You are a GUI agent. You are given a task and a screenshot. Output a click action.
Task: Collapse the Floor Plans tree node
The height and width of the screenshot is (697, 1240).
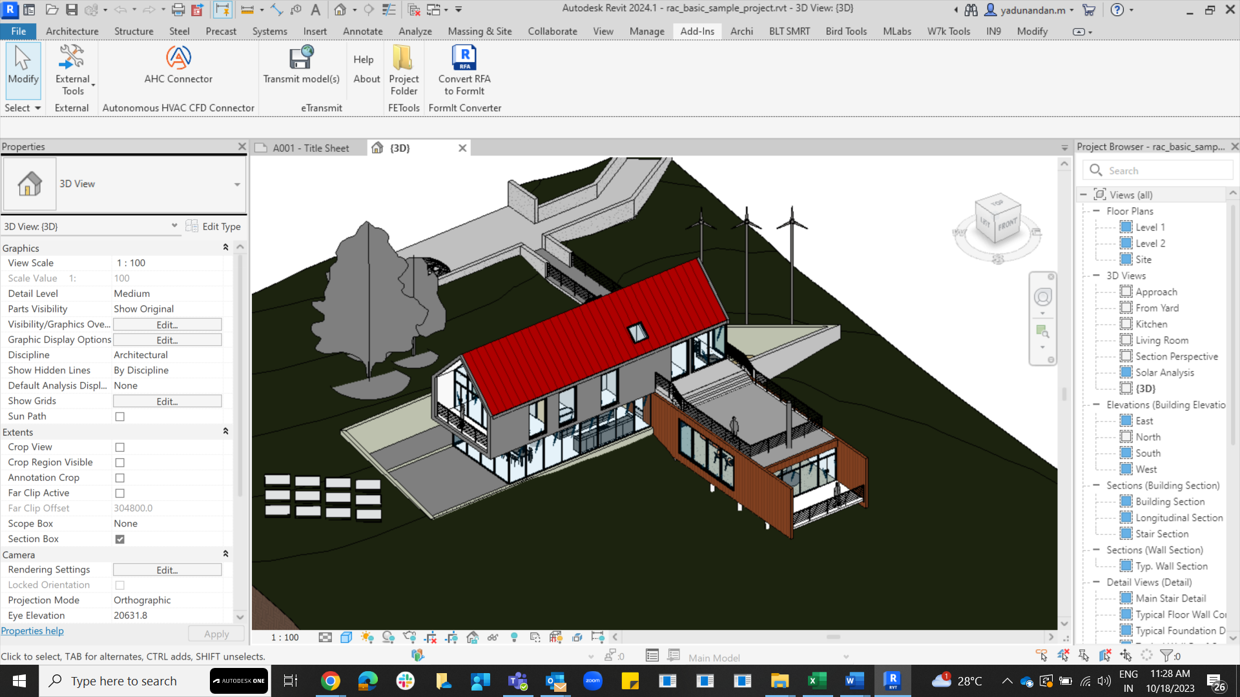(x=1096, y=211)
